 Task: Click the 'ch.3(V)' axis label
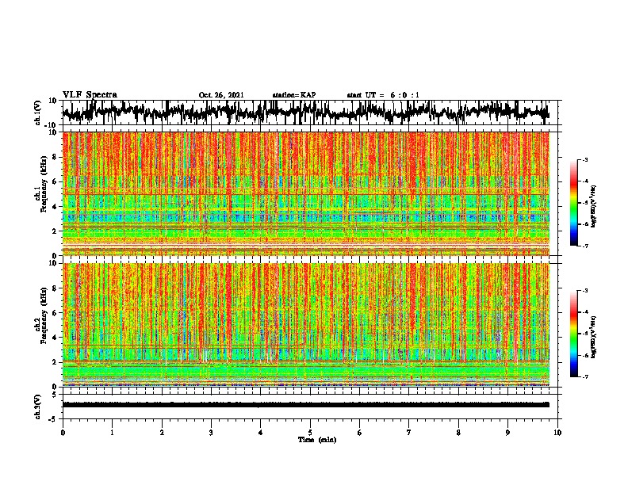point(38,407)
